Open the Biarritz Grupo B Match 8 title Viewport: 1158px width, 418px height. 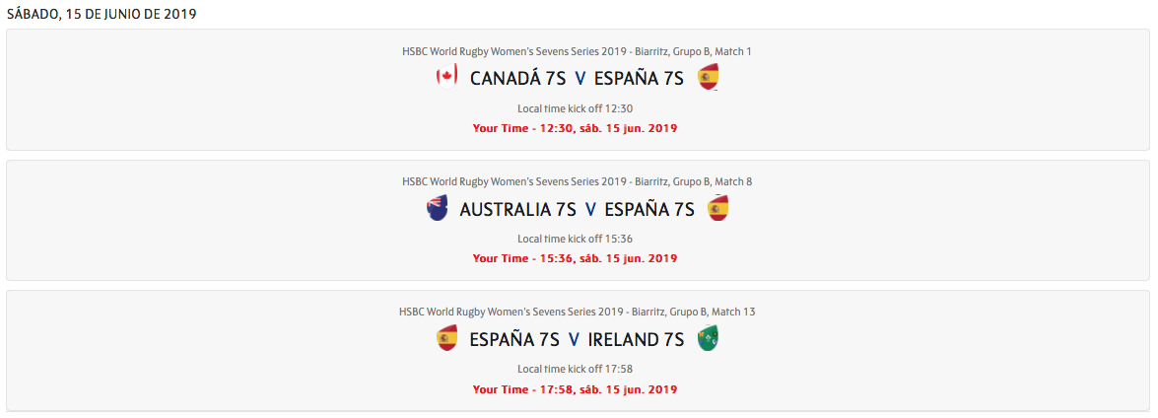pyautogui.click(x=577, y=181)
